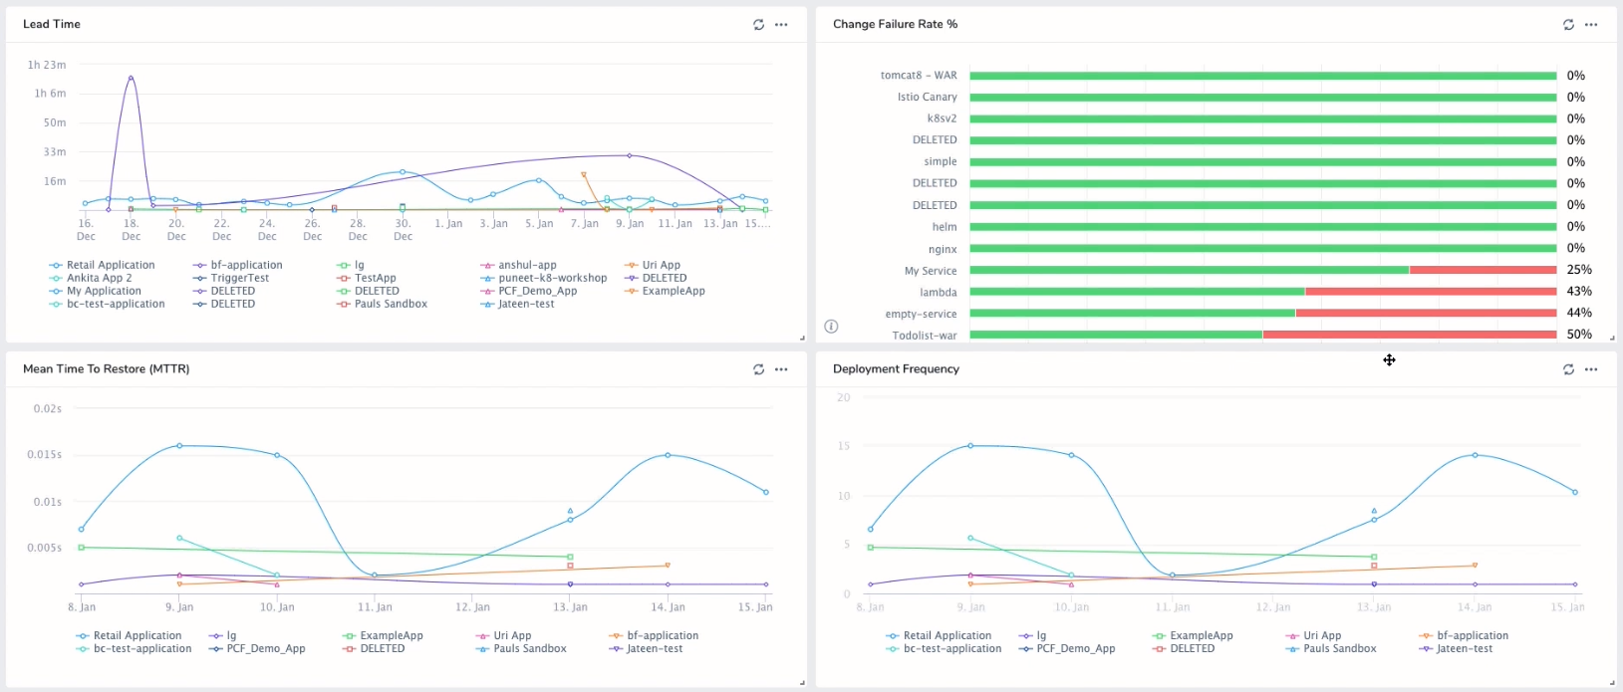This screenshot has height=692, width=1623.
Task: Refresh the Mean Time To Restore panel
Action: pos(758,368)
